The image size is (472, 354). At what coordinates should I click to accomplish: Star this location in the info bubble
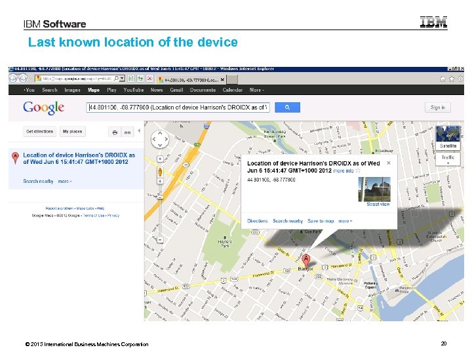click(358, 170)
